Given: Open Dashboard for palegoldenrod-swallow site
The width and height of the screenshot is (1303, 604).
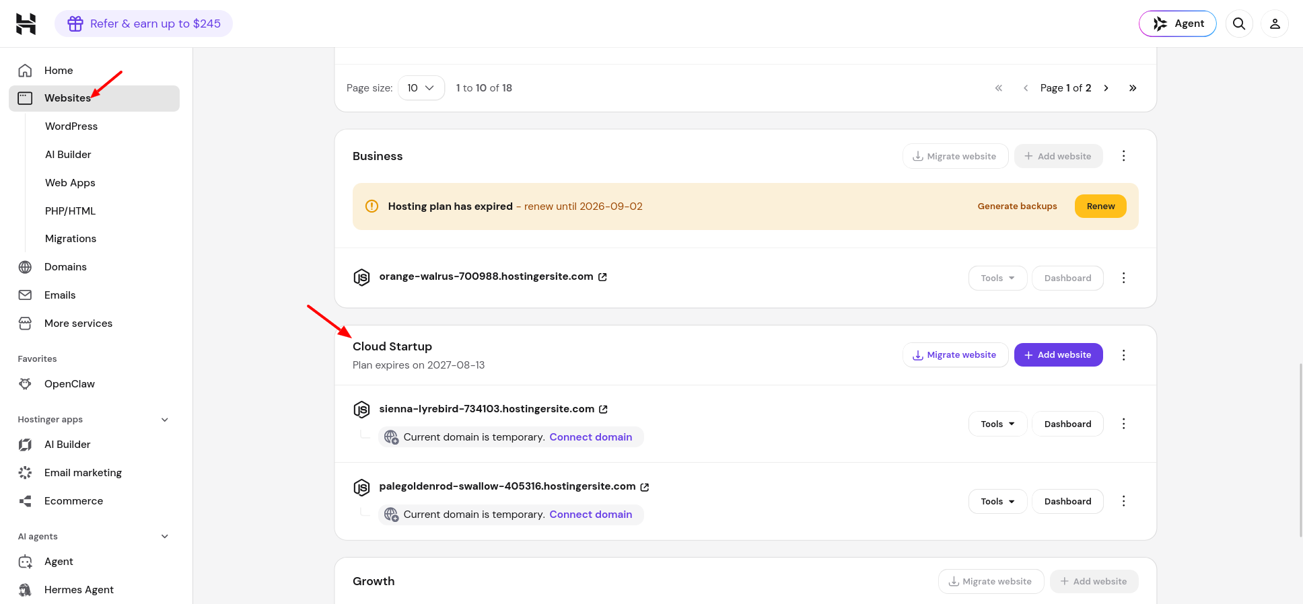Looking at the screenshot, I should tap(1067, 502).
